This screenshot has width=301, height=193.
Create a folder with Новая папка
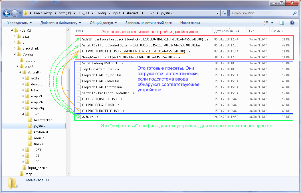pos(190,23)
